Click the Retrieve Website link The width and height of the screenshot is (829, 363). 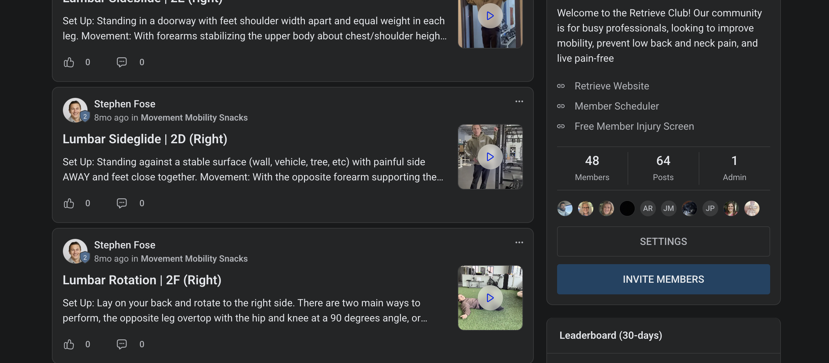612,86
